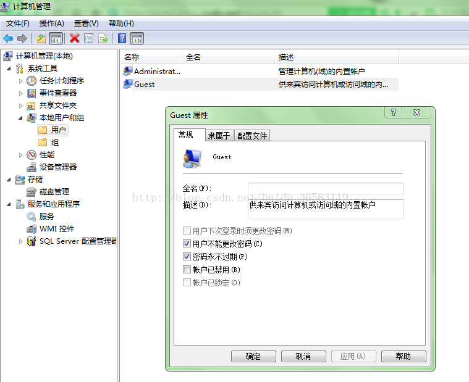Click the WMI 控件 icon
The height and width of the screenshot is (382, 469).
(x=32, y=229)
